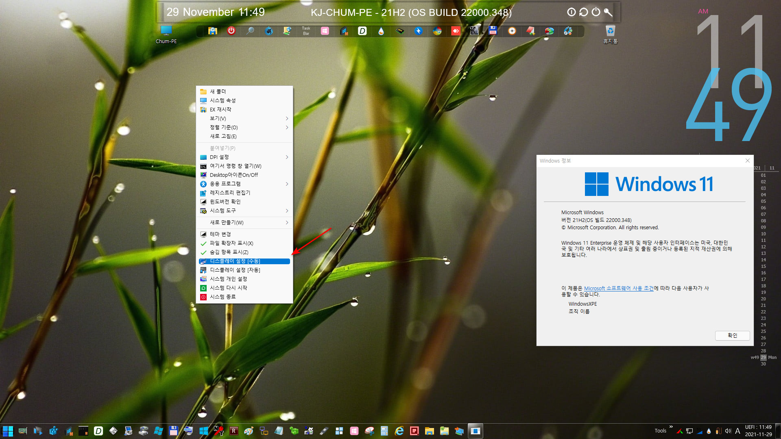Click the red power icon in the top dock
Viewport: 781px width, 439px height.
tap(231, 31)
